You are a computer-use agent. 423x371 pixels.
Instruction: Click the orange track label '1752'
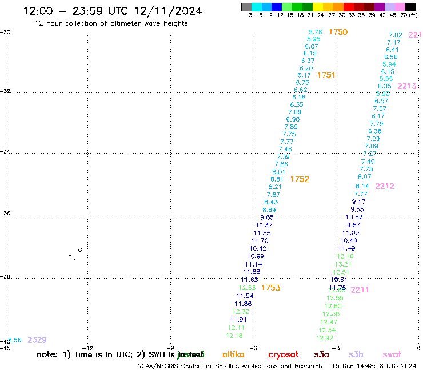[x=300, y=179]
